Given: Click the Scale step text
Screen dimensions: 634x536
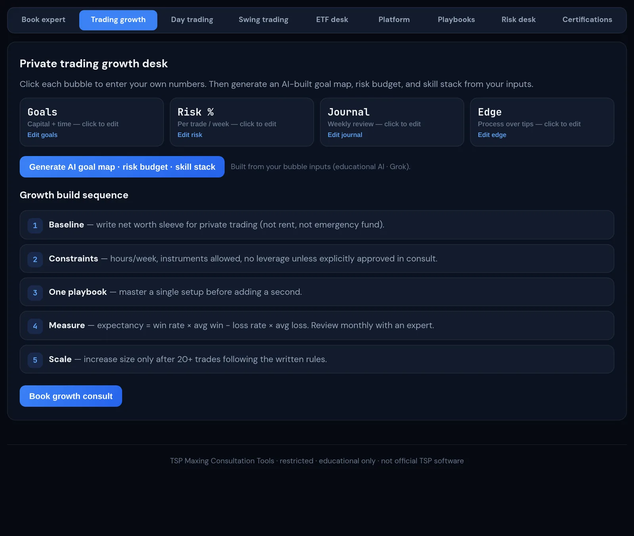Looking at the screenshot, I should pos(188,359).
